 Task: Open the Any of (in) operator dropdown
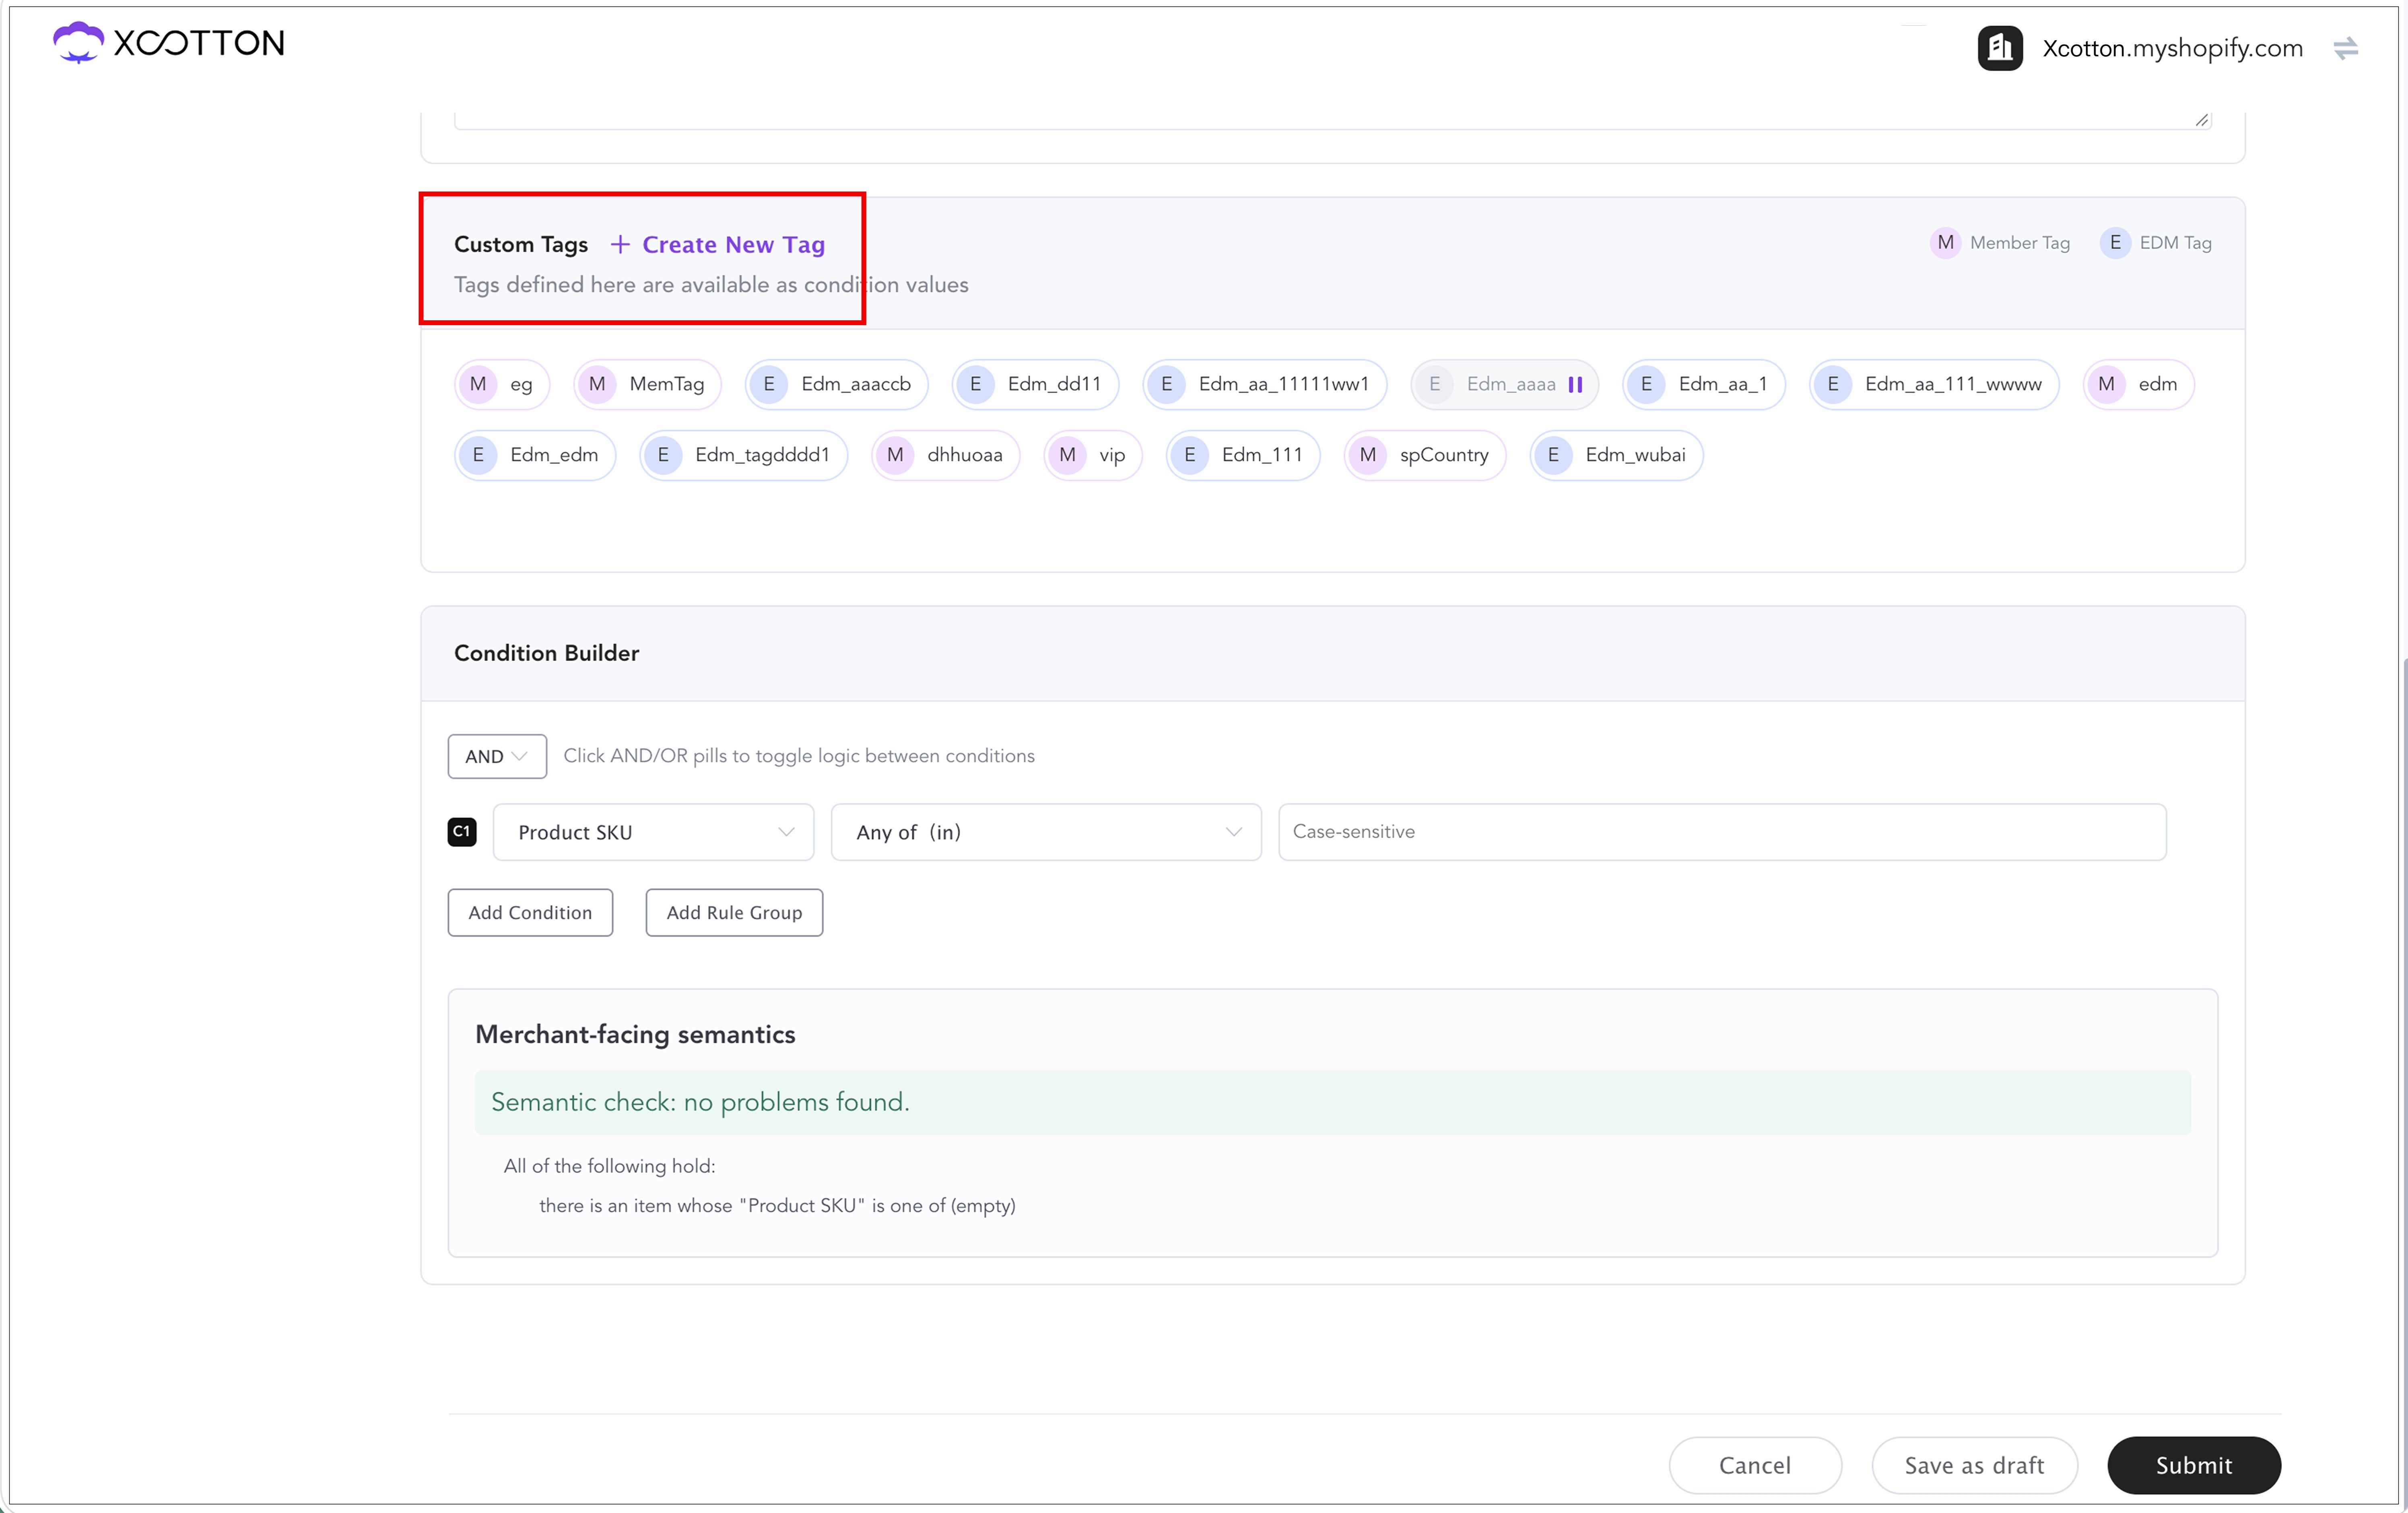click(x=1046, y=832)
